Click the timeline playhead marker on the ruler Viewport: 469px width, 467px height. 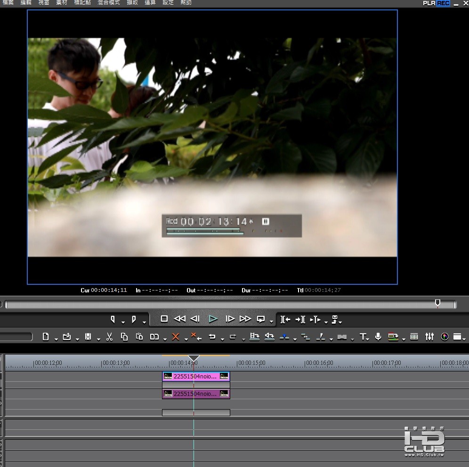point(194,358)
